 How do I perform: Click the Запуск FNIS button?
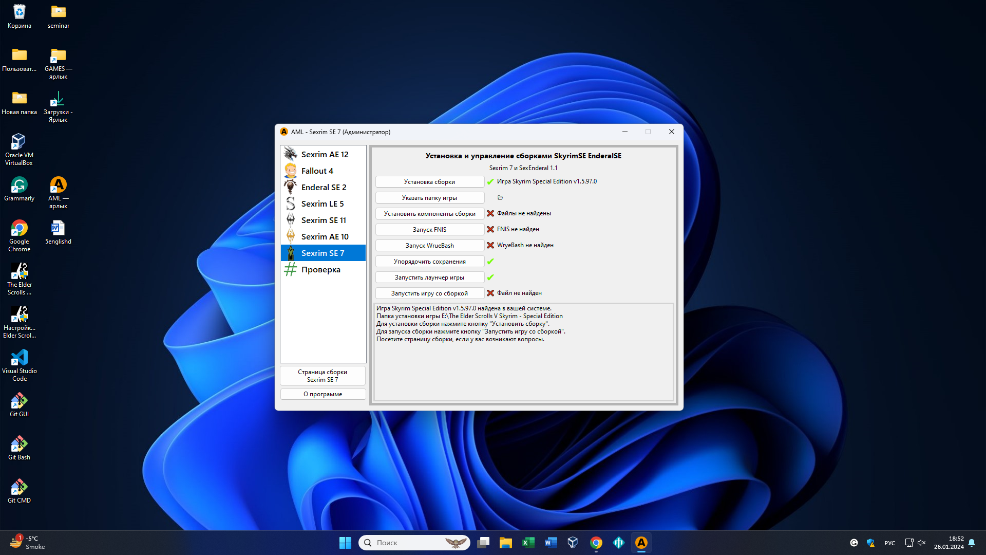(429, 230)
